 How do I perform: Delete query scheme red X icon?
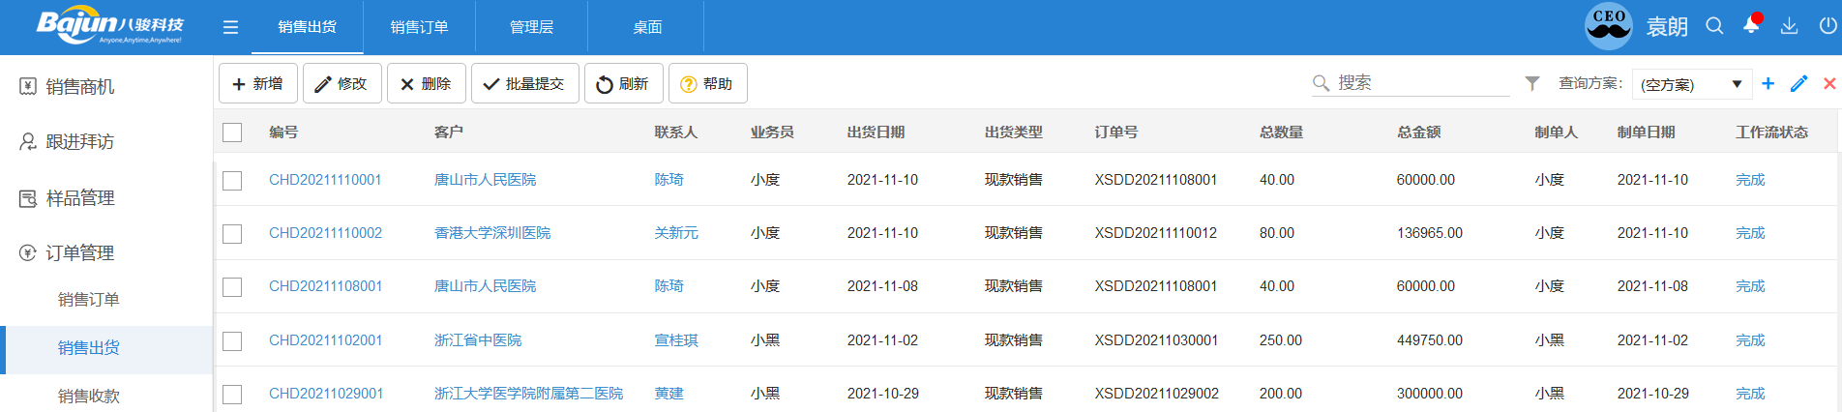(1829, 84)
